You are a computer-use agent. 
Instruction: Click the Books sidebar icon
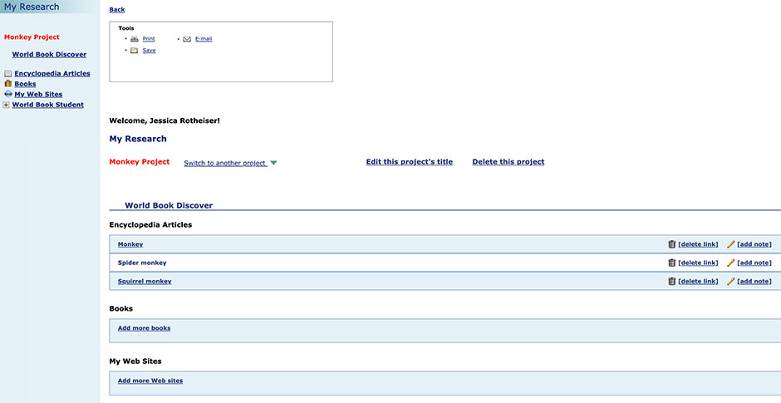pos(7,84)
